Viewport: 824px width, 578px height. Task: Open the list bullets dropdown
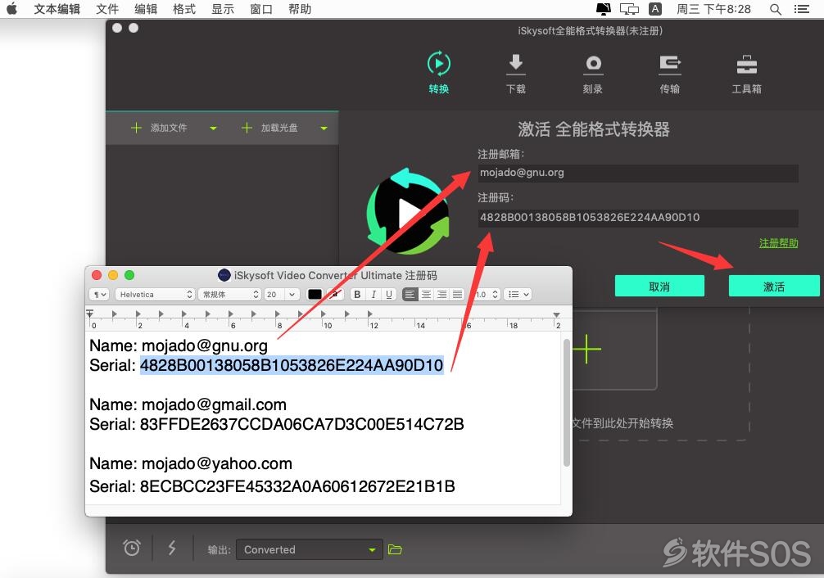(518, 294)
